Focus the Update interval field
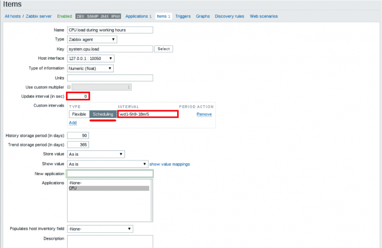Screen dimensions: 382x248 click(78, 96)
